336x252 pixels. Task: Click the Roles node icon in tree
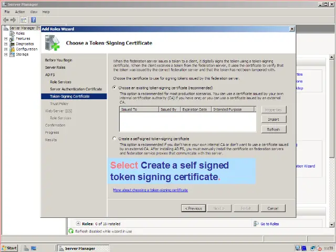pyautogui.click(x=12, y=34)
